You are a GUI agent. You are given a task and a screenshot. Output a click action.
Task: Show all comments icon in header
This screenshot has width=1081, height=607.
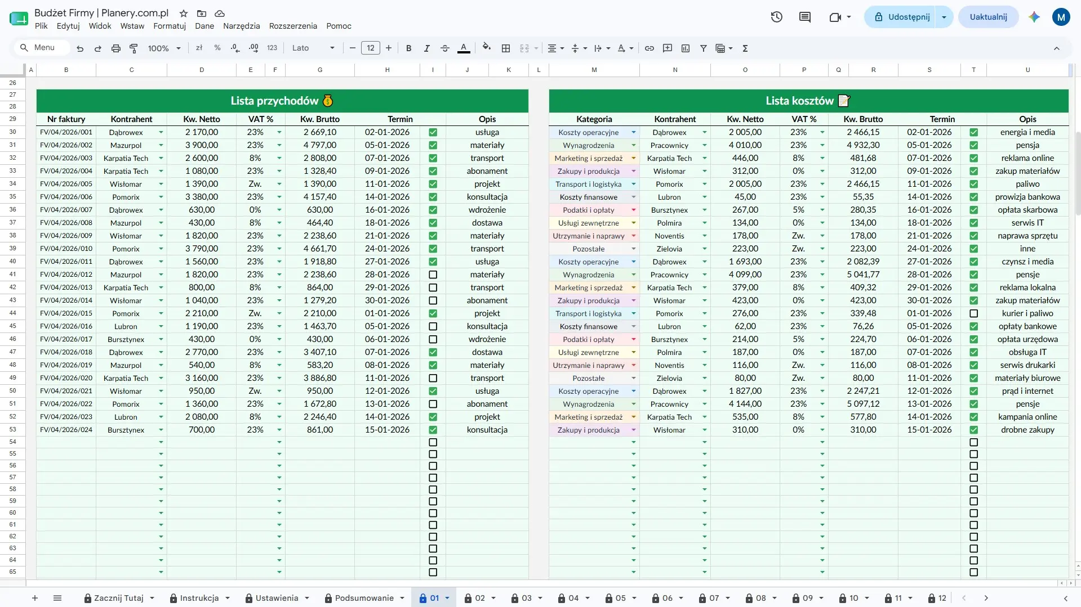point(805,17)
